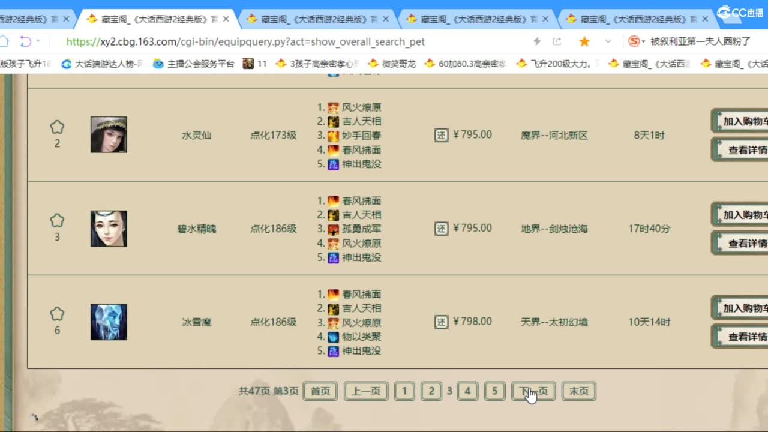Click the Sogou search engine icon
This screenshot has width=768, height=432.
point(634,41)
